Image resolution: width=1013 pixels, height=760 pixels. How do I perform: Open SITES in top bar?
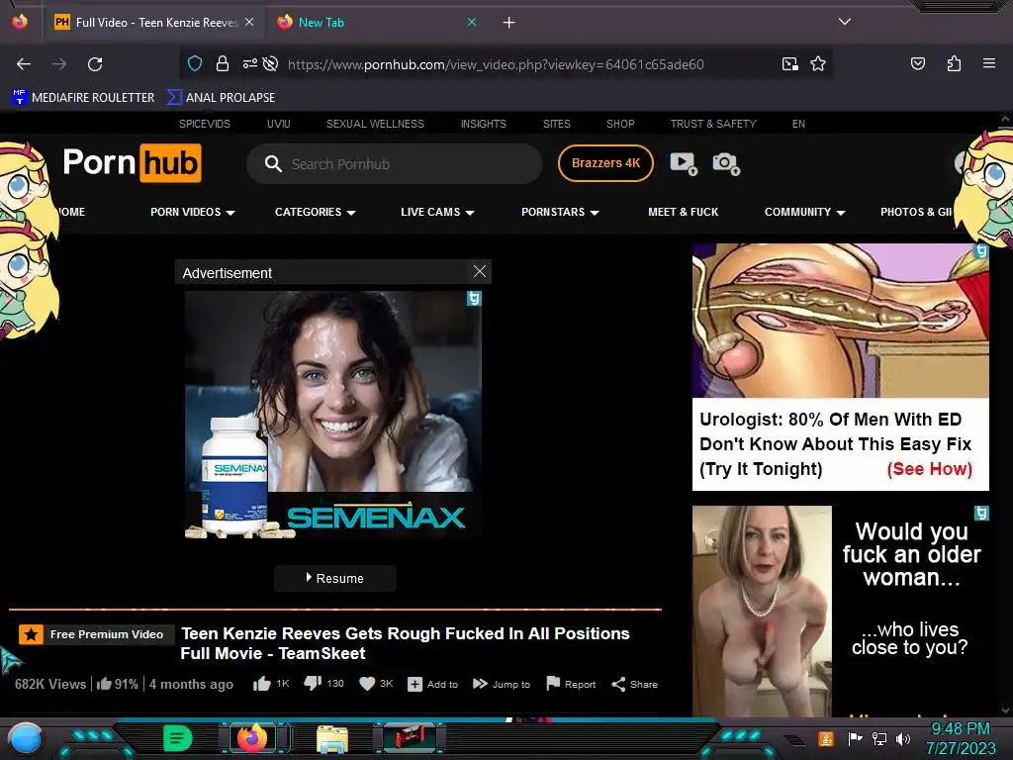click(556, 124)
